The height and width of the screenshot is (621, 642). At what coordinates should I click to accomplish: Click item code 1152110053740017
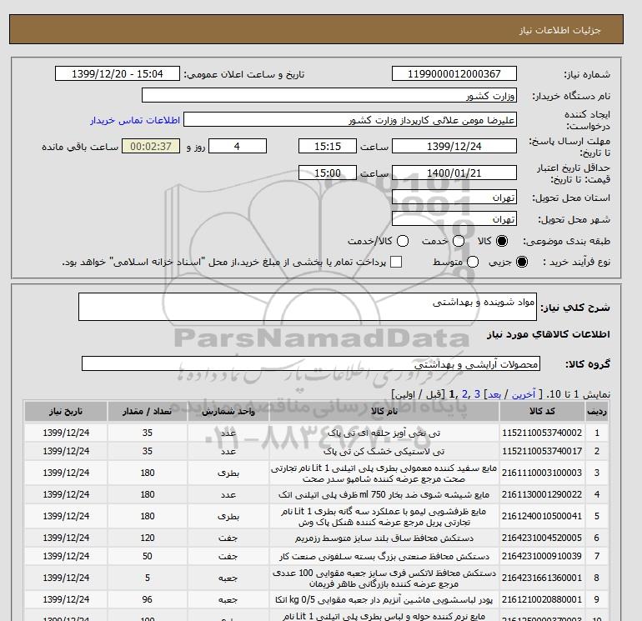[542, 451]
